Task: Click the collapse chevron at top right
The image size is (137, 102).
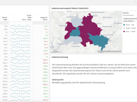Action: click(135, 2)
